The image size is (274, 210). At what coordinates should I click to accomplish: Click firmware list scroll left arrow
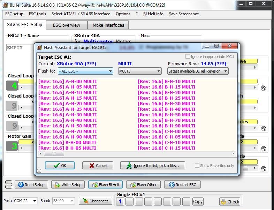(x=40, y=154)
